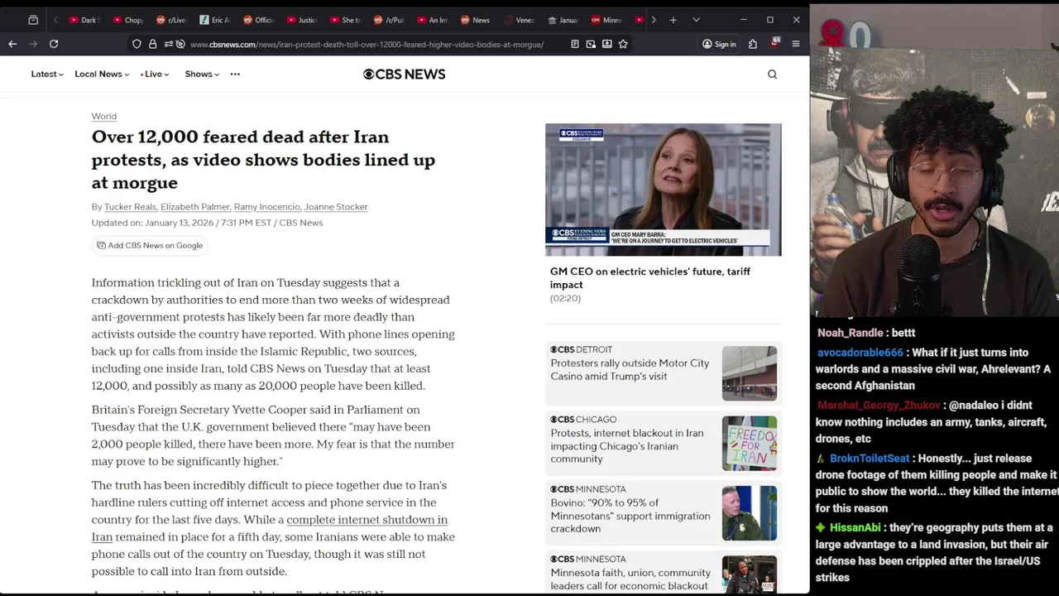Click chat username Marshal_Georgy_Zhukov
The width and height of the screenshot is (1059, 596).
coord(879,406)
